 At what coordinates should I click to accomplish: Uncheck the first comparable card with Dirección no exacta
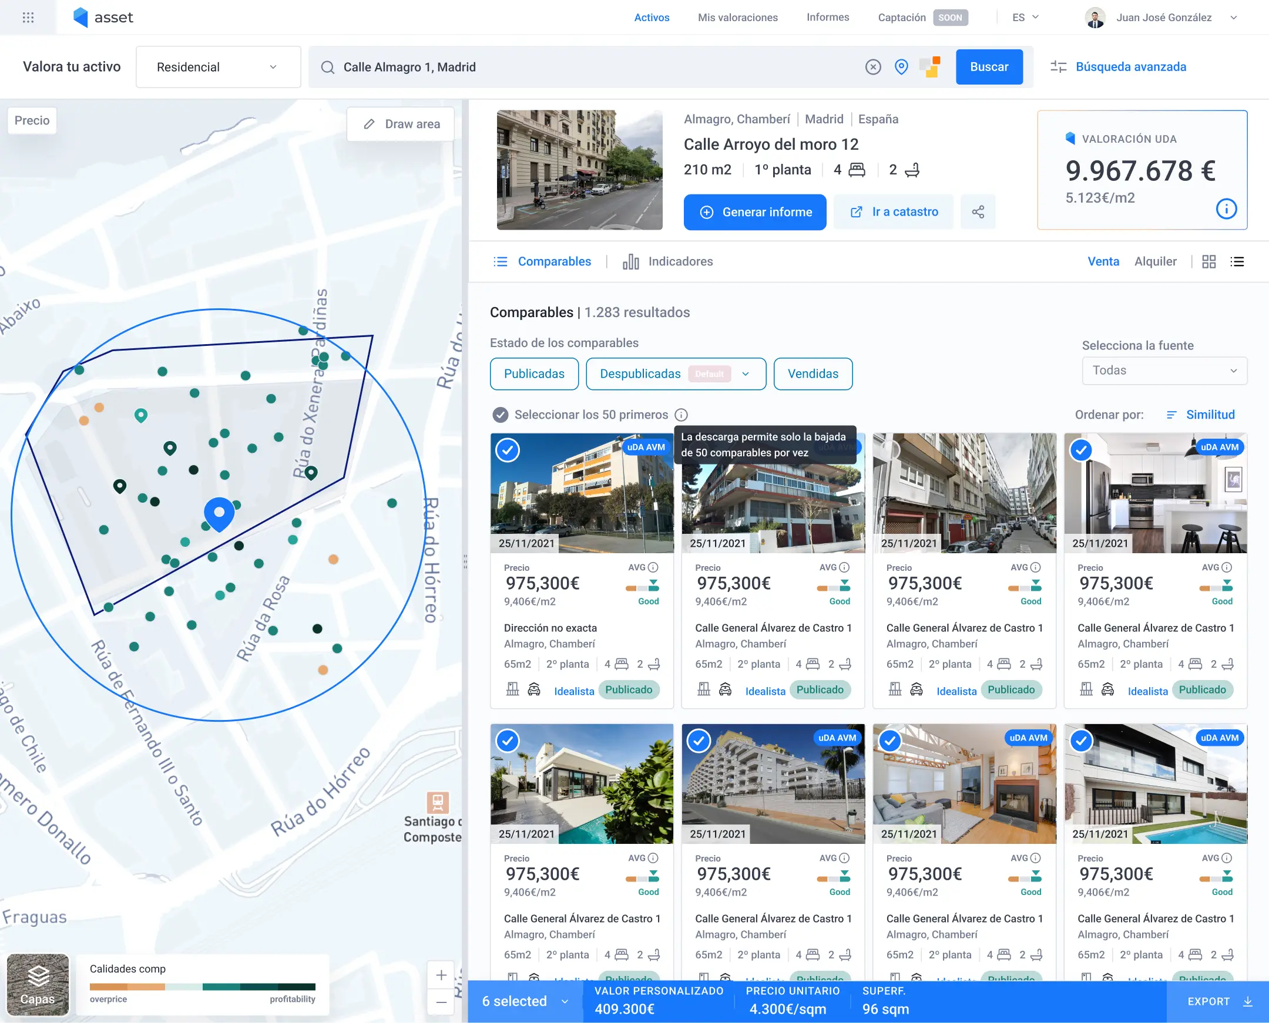pos(508,450)
